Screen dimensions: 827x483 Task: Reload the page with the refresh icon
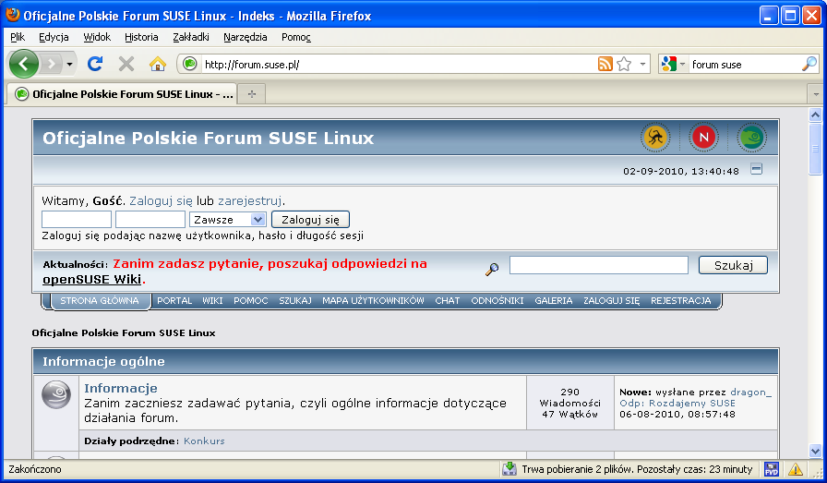[x=95, y=64]
